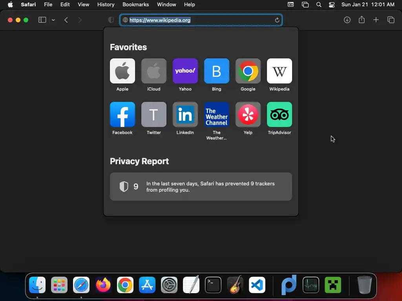Open the Apple menu

click(10, 5)
